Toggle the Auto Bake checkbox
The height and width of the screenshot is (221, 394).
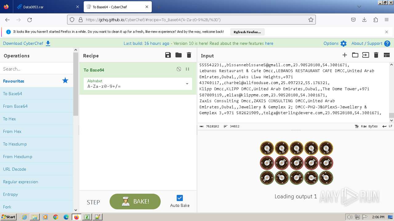tap(180, 198)
